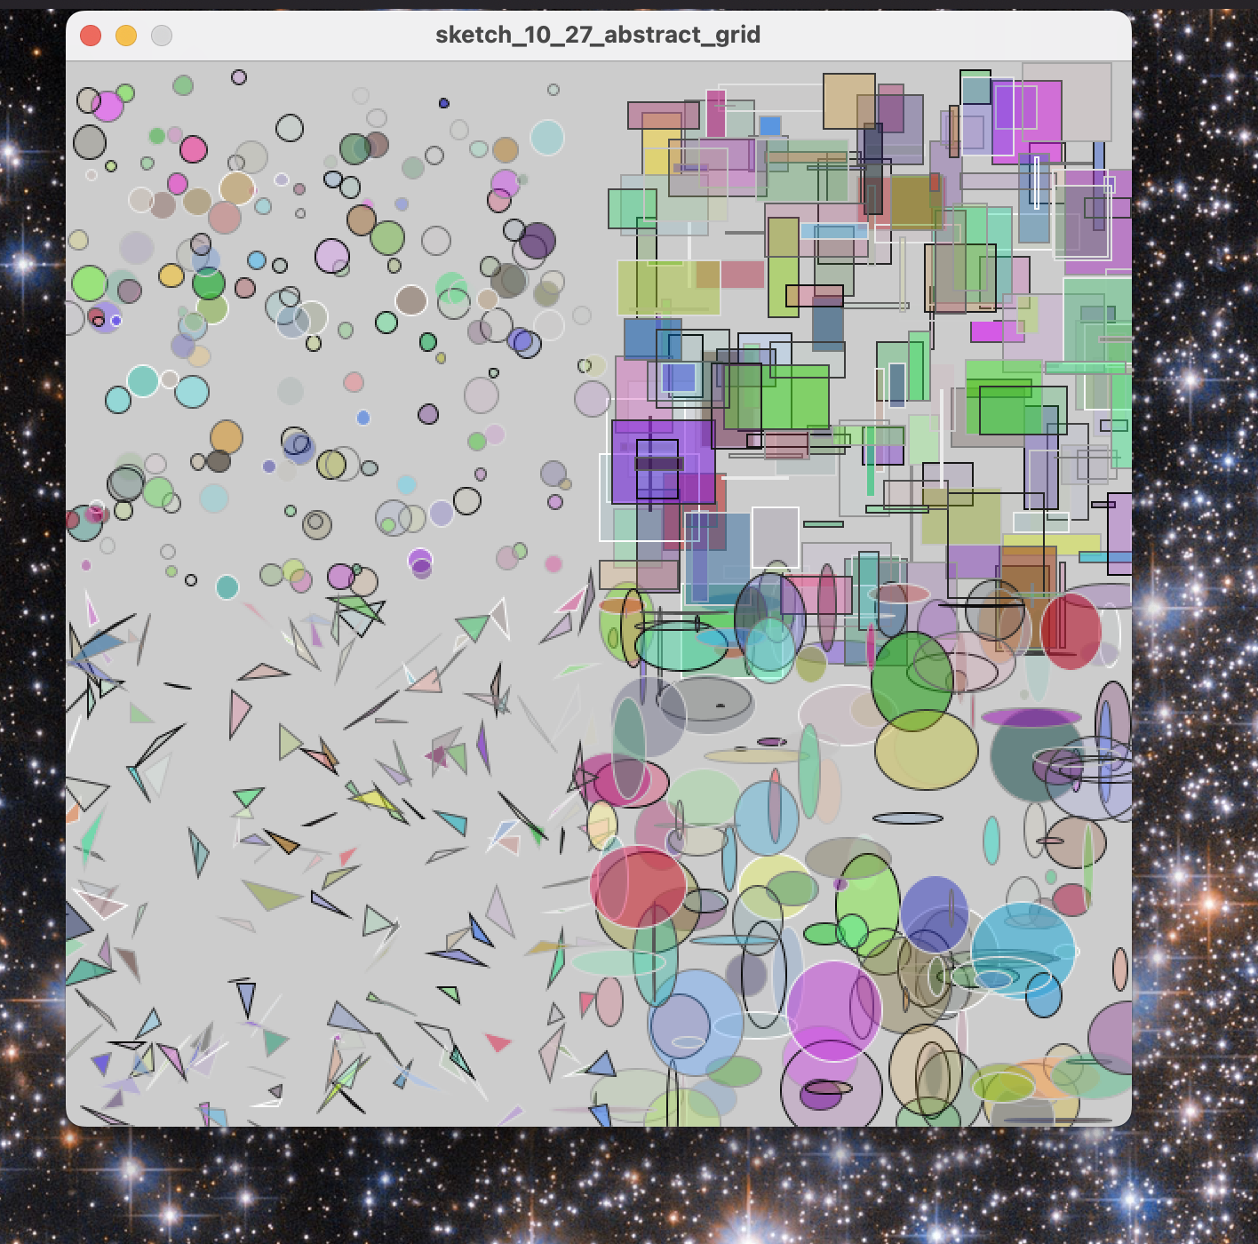The image size is (1258, 1244).
Task: Click the sketch_10_27_abstract_grid window title
Action: [598, 35]
